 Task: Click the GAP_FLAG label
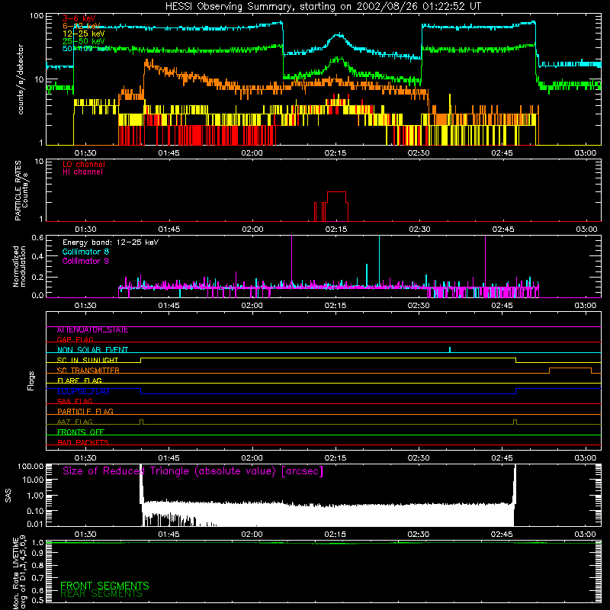tap(75, 339)
